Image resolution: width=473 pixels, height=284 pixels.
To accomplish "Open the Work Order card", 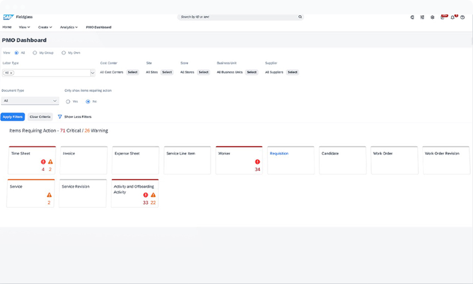I will coord(395,160).
